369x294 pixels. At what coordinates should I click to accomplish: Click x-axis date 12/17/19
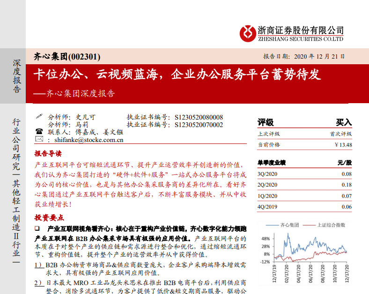coord(274,273)
